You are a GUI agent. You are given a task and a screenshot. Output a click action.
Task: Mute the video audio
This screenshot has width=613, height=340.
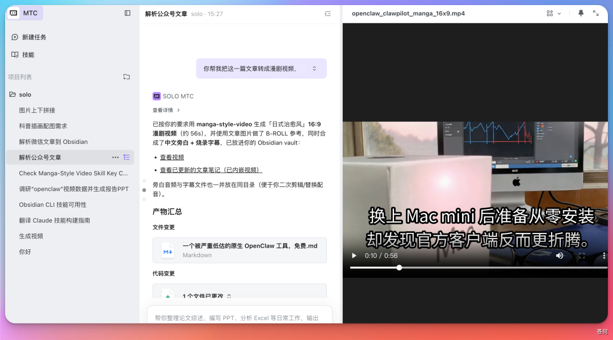click(559, 256)
